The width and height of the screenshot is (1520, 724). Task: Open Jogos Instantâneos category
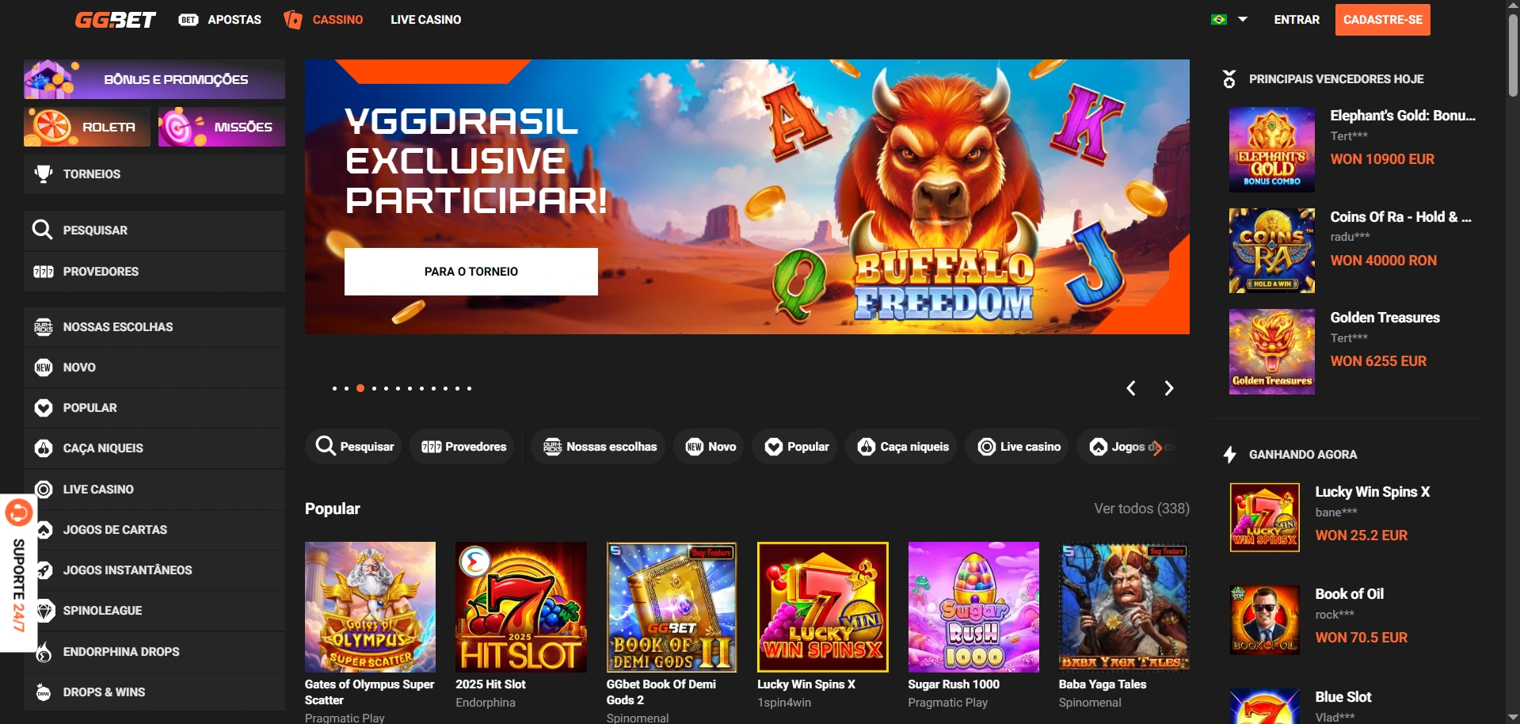click(x=154, y=570)
